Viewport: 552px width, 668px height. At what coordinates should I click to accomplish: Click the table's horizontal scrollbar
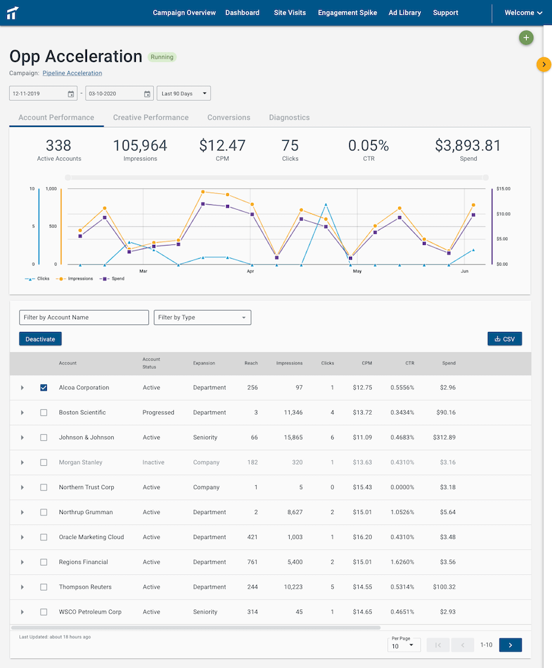tap(195, 627)
